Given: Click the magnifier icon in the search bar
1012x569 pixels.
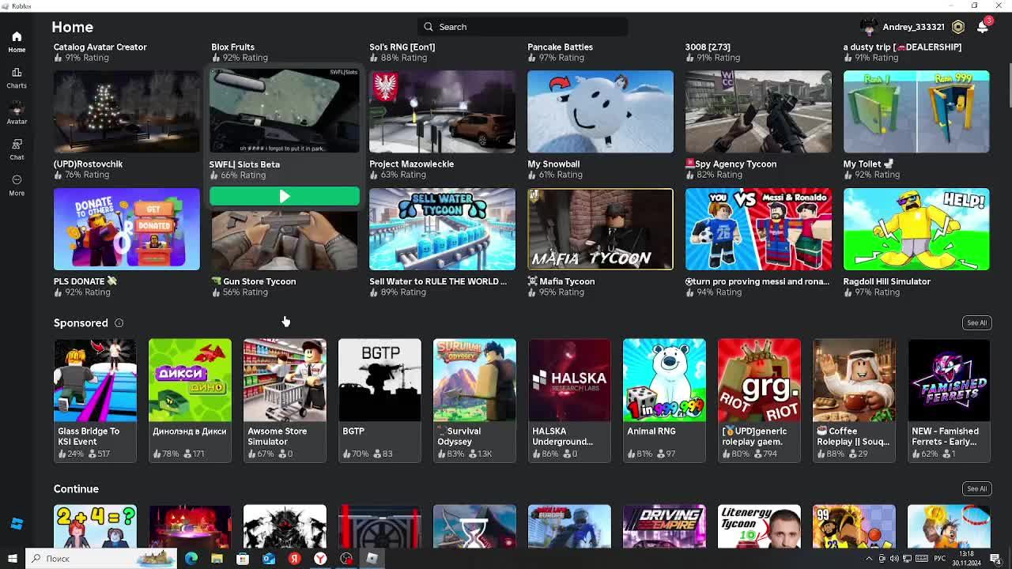Looking at the screenshot, I should tap(429, 27).
